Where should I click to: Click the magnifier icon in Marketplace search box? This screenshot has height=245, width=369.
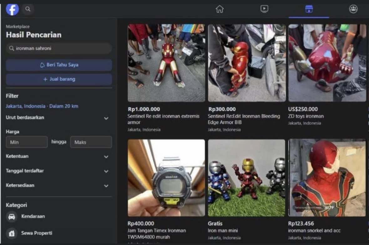(12, 48)
